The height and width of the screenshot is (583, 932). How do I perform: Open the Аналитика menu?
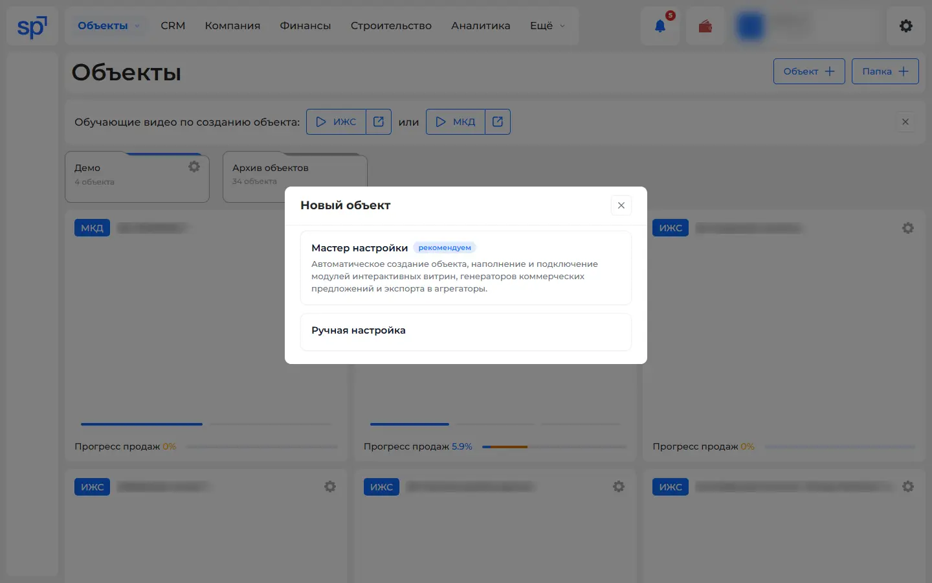(x=481, y=26)
